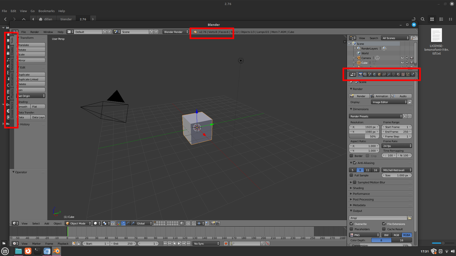Delete the Default screen layout with X
Viewport: 456px width, 256px height.
(109, 32)
